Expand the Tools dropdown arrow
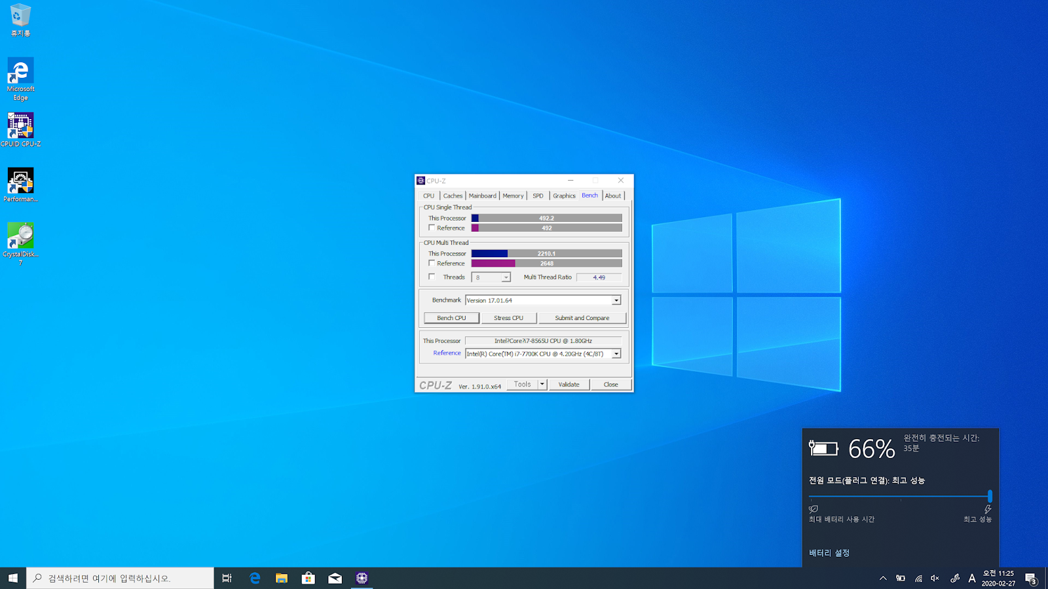 542,385
